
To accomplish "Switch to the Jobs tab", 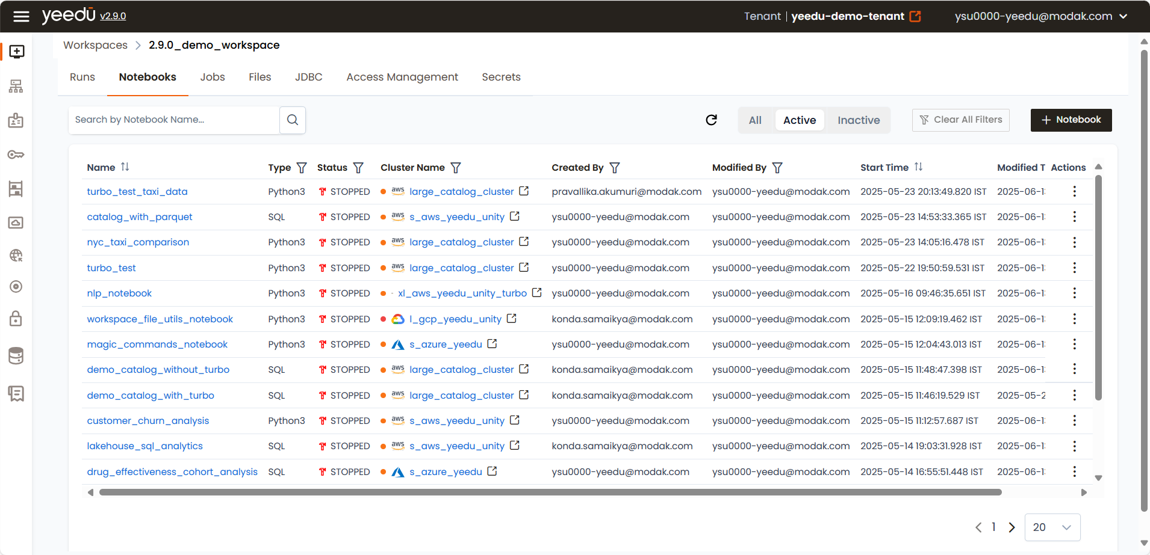I will 213,77.
